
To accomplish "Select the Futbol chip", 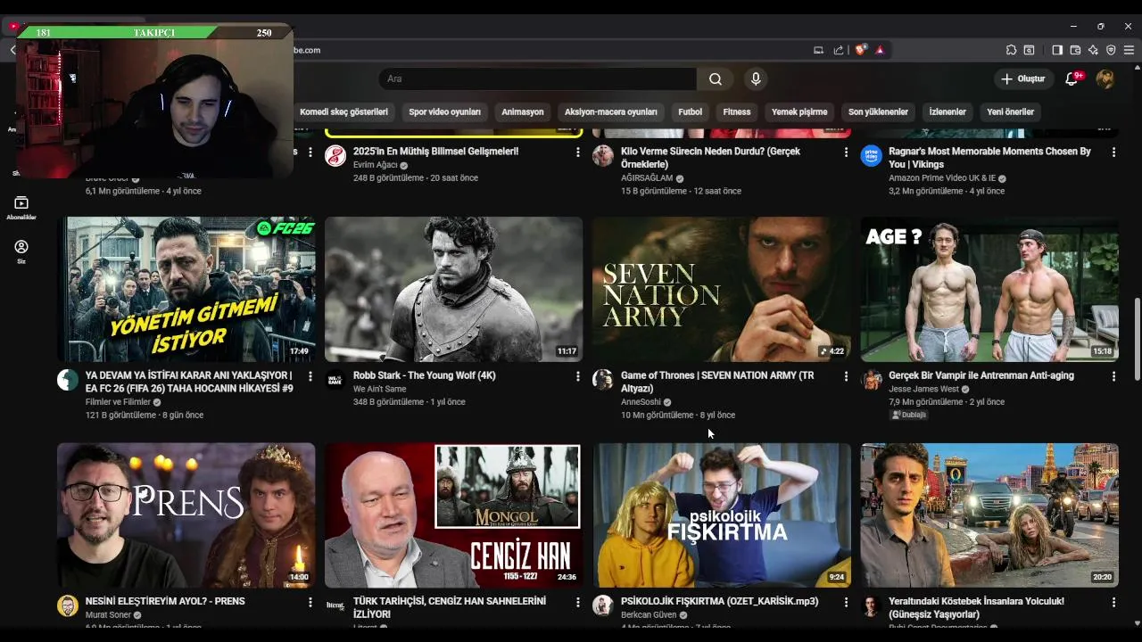I will (x=690, y=112).
